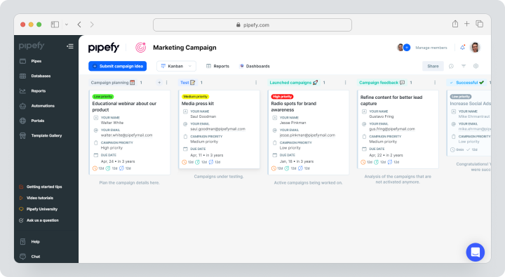The image size is (505, 277).
Task: Click the Share button
Action: [x=433, y=66]
